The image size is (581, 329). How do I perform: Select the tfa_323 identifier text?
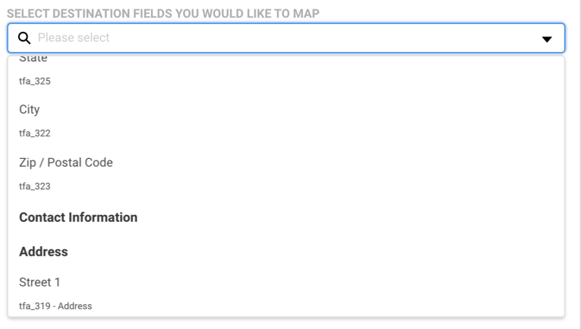coord(35,187)
